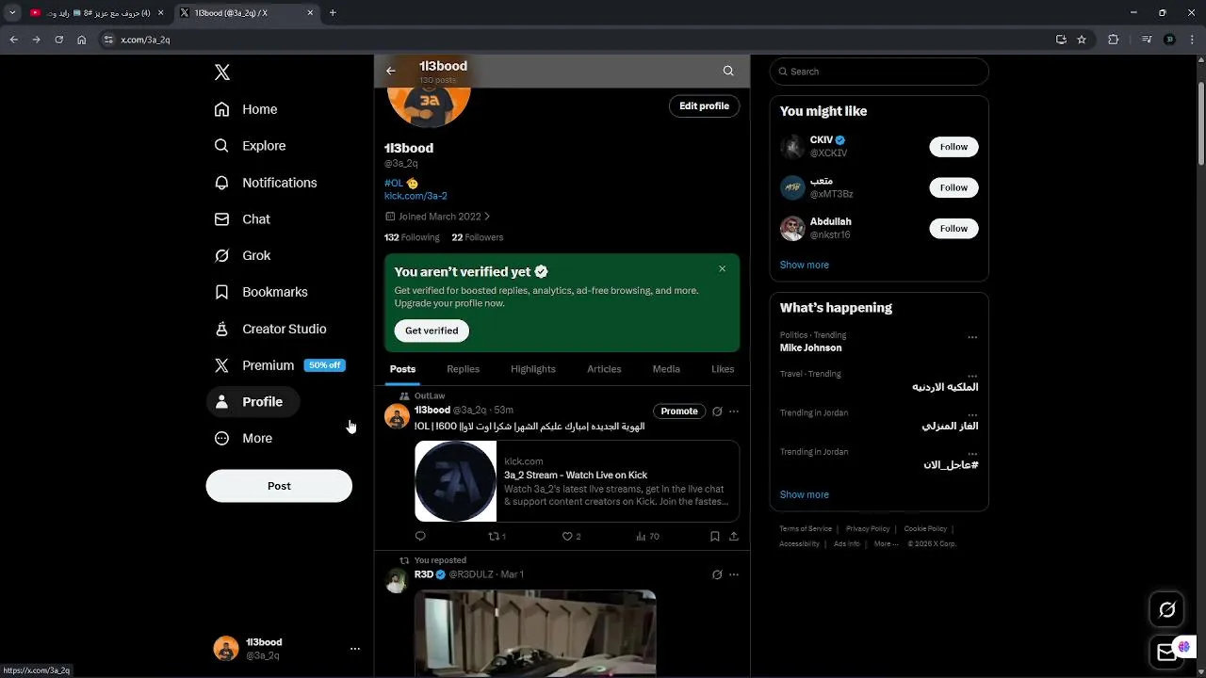Open options for الغاز المنزلي trend
The image size is (1206, 678).
tap(972, 414)
